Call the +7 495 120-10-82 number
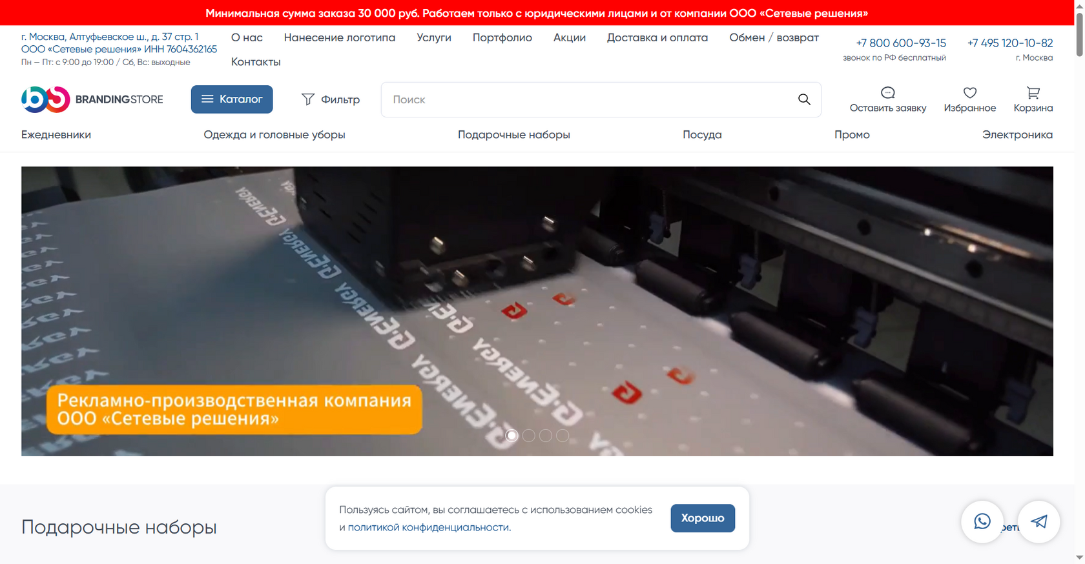The width and height of the screenshot is (1085, 564). 1010,43
